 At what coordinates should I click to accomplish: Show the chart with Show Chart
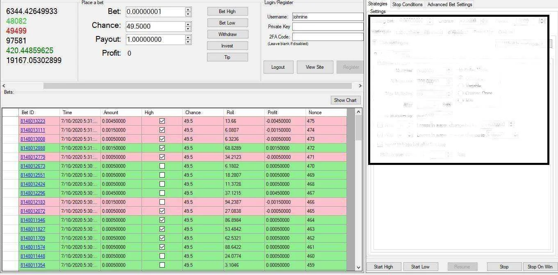(345, 100)
